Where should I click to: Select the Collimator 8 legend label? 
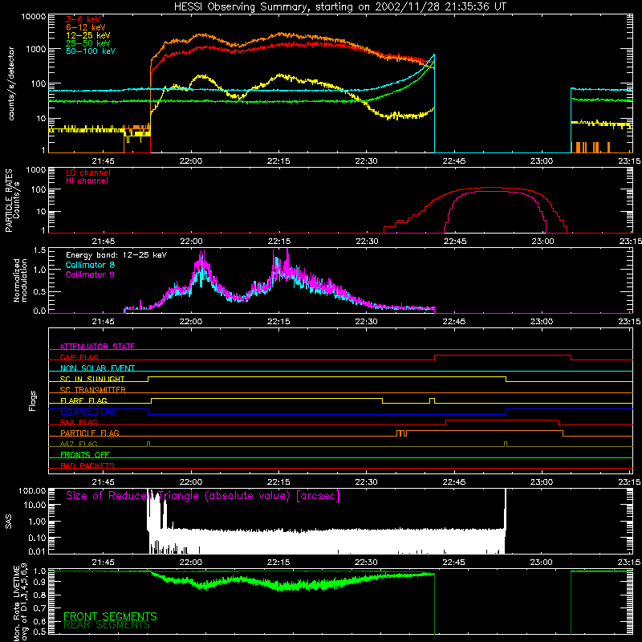pyautogui.click(x=90, y=265)
